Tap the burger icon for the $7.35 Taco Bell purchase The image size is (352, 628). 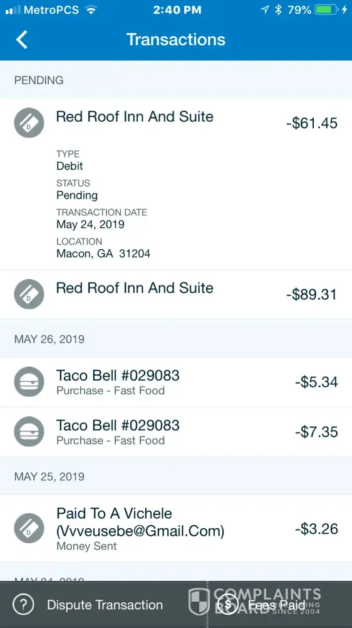tap(29, 431)
